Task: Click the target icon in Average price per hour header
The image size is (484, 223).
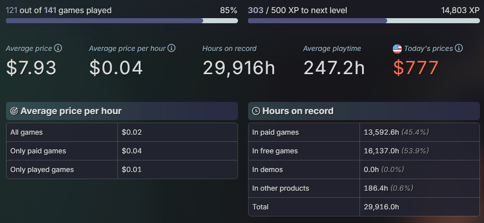Action: (14, 111)
